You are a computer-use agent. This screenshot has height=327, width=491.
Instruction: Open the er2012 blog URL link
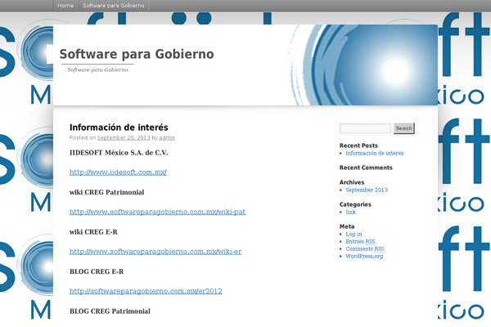coord(146,291)
